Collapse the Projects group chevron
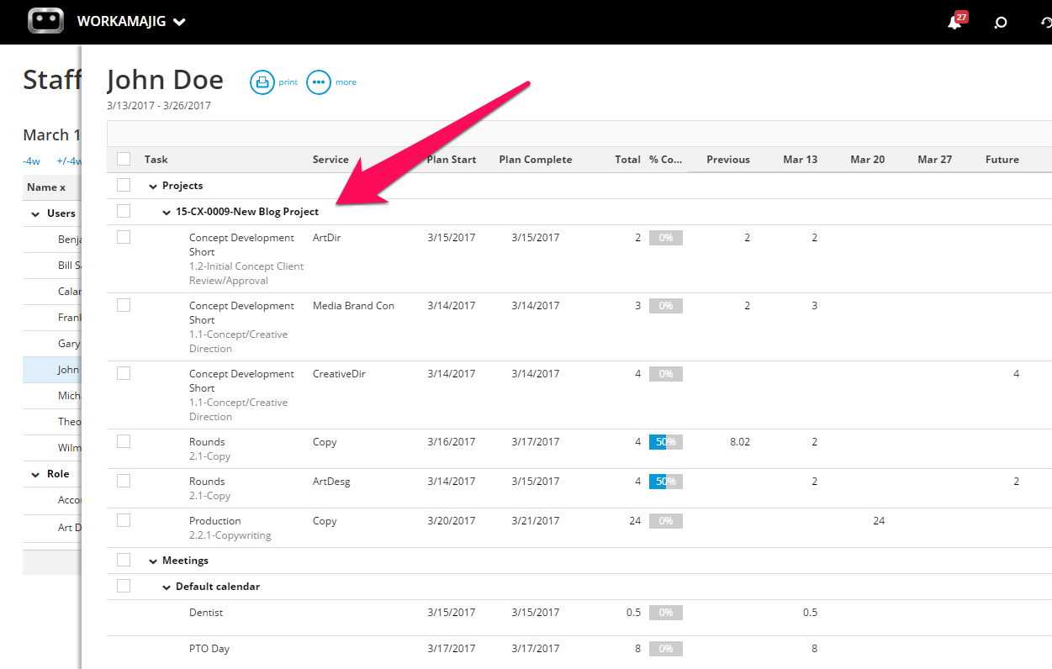 coord(153,187)
